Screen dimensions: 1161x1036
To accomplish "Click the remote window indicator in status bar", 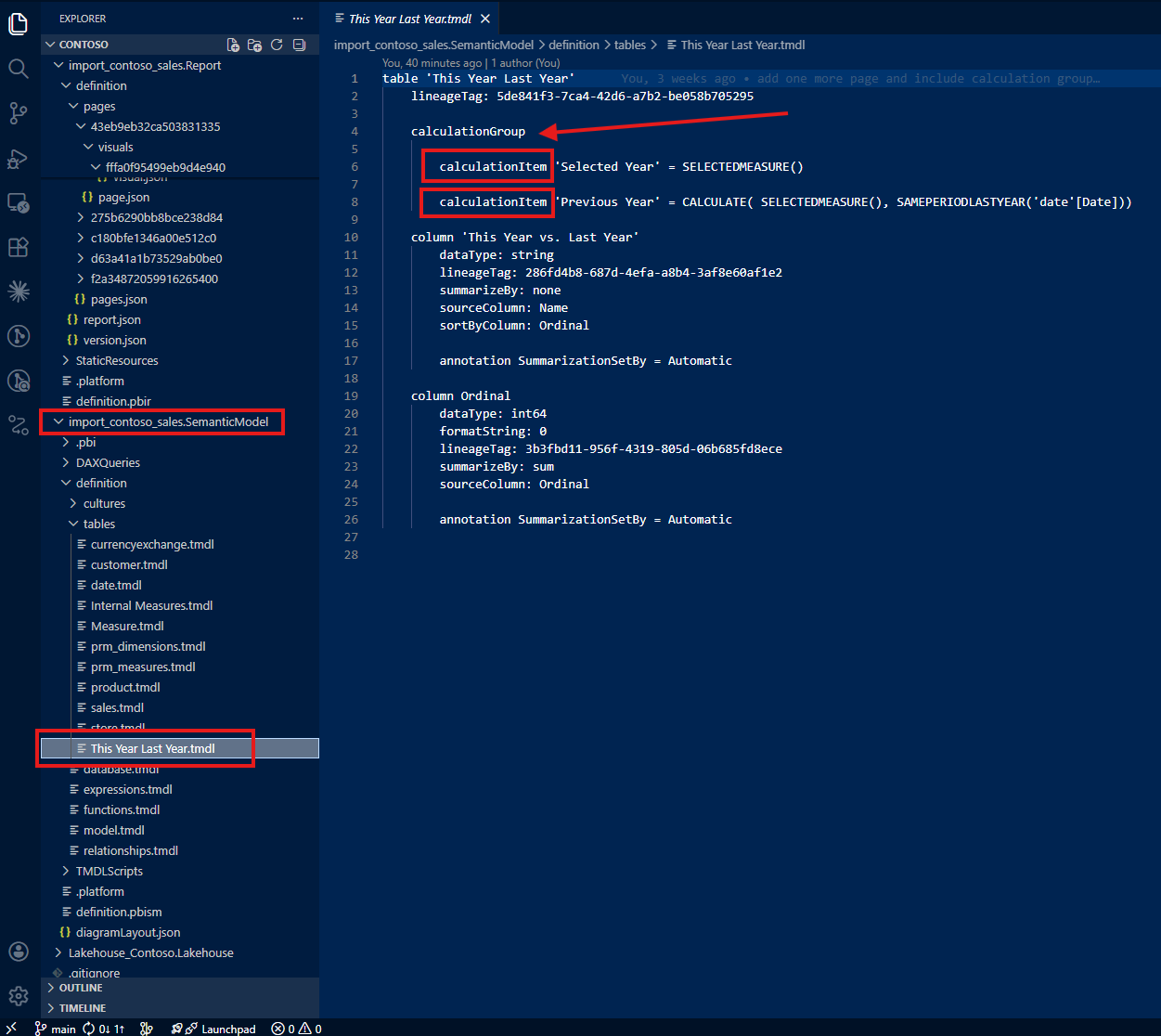I will [x=12, y=1029].
